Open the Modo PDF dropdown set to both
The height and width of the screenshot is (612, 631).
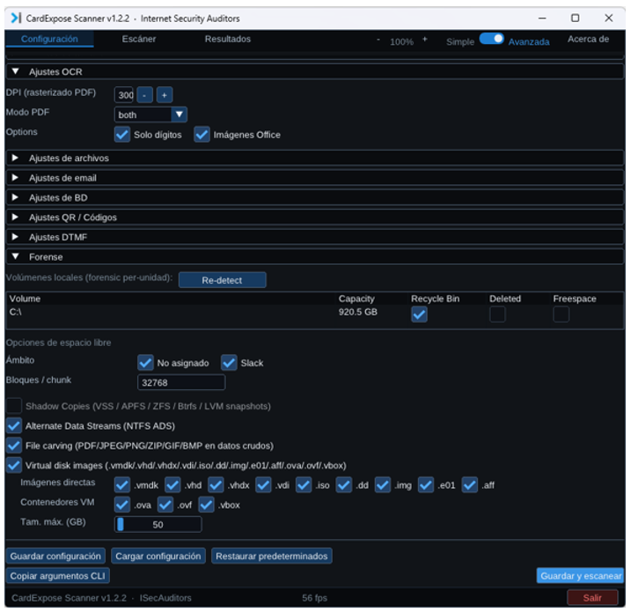pyautogui.click(x=150, y=114)
